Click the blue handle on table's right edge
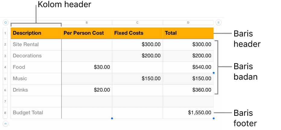 (214, 73)
